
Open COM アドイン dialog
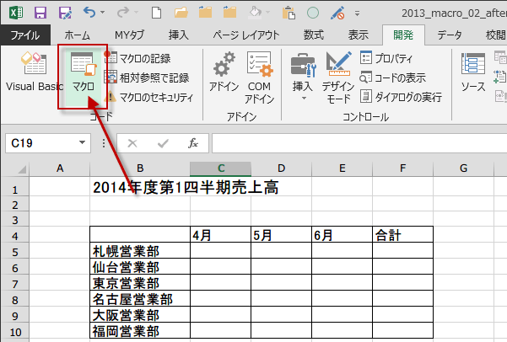click(x=259, y=77)
